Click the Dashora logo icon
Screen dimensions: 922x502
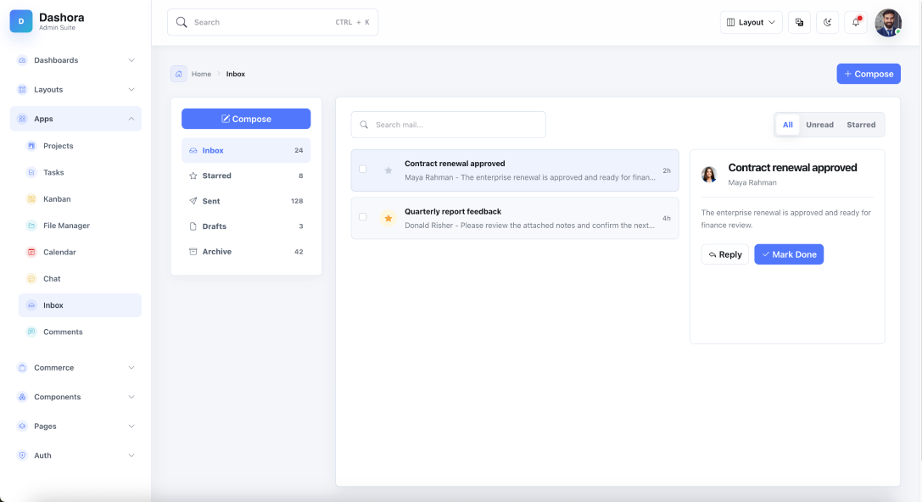pos(21,22)
